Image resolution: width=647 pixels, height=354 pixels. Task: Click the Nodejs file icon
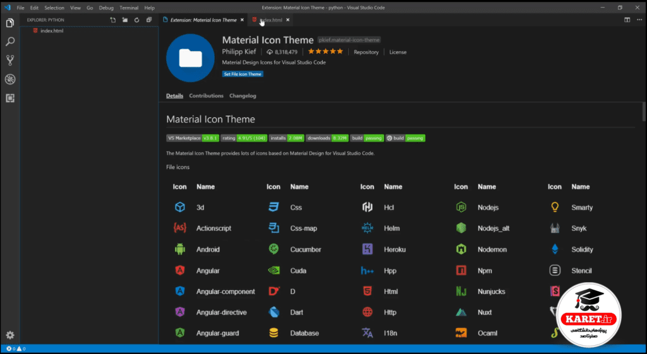[x=461, y=207]
